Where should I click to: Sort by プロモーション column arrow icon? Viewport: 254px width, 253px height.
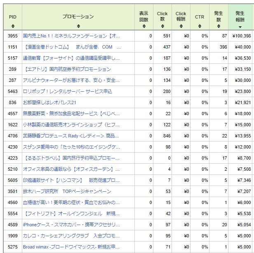coord(78,26)
